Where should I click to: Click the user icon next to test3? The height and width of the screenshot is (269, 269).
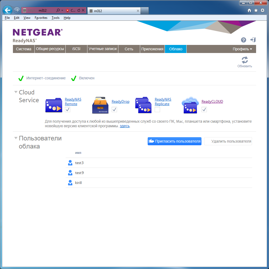point(70,163)
